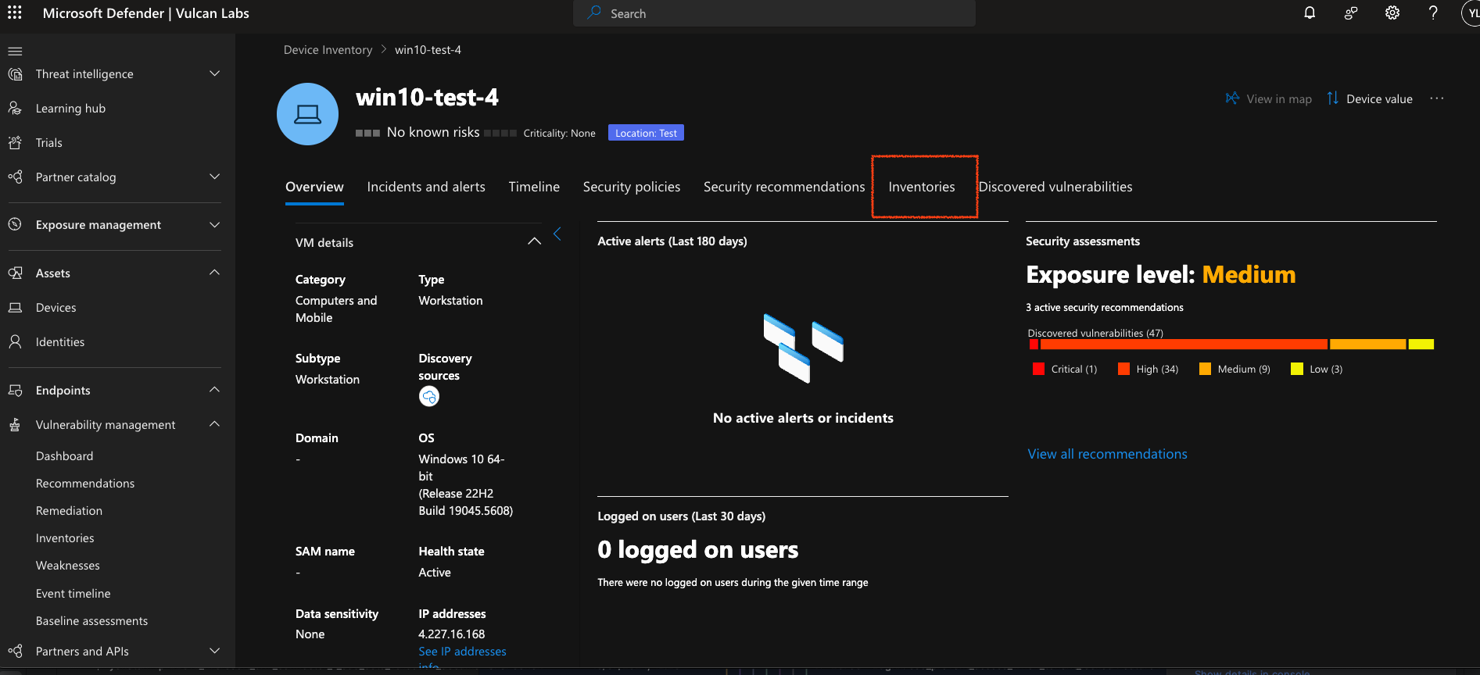Toggle the hamburger navigation menu icon
This screenshot has width=1480, height=675.
point(15,51)
